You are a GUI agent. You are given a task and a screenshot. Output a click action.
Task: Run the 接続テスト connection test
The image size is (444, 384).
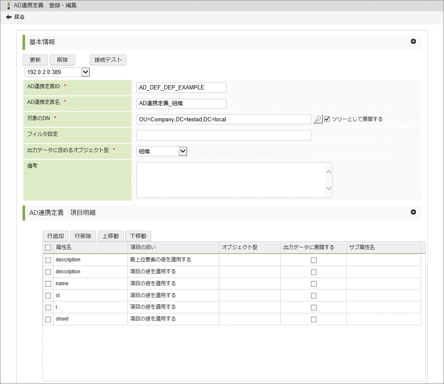pos(108,60)
